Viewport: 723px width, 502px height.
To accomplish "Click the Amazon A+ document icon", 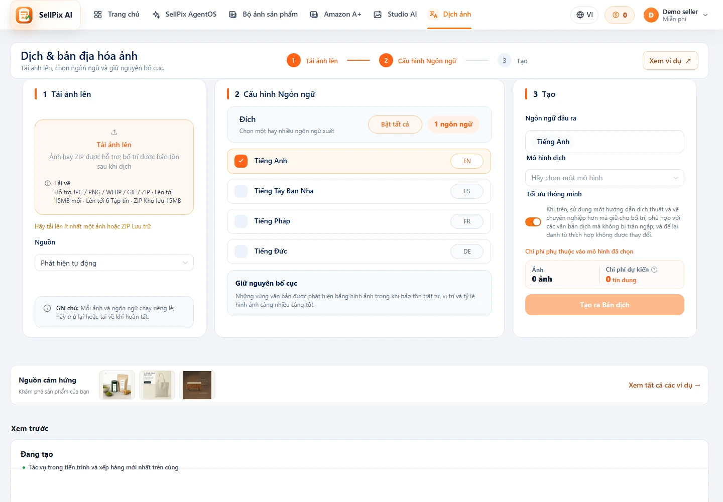I will pyautogui.click(x=314, y=15).
